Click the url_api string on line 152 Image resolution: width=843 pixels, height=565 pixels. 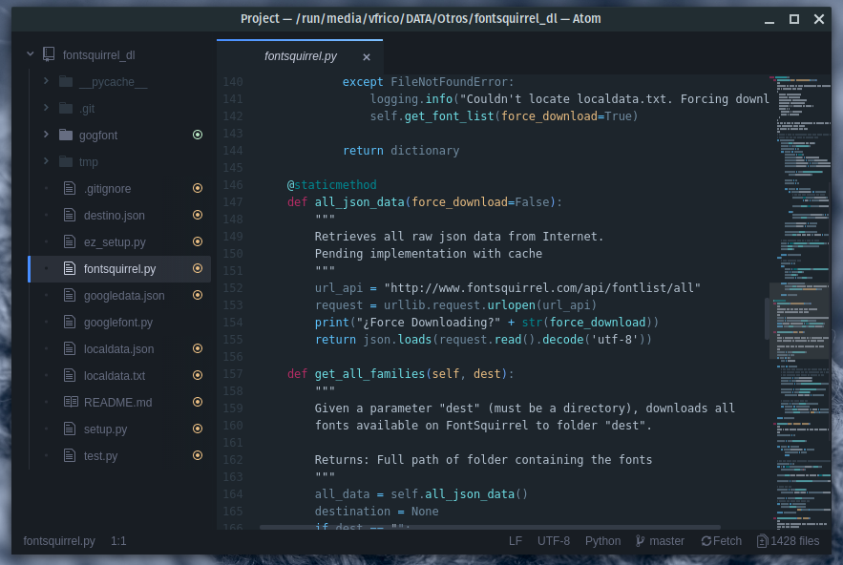point(542,288)
